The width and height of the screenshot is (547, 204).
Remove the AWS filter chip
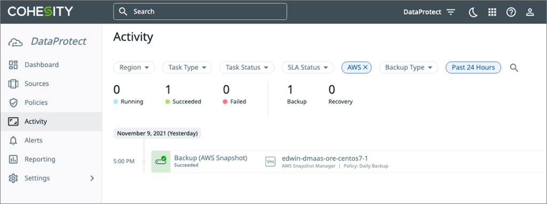366,68
